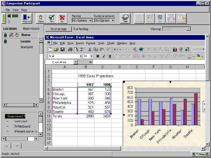Toggle the speaker mute icon

coord(9,16)
